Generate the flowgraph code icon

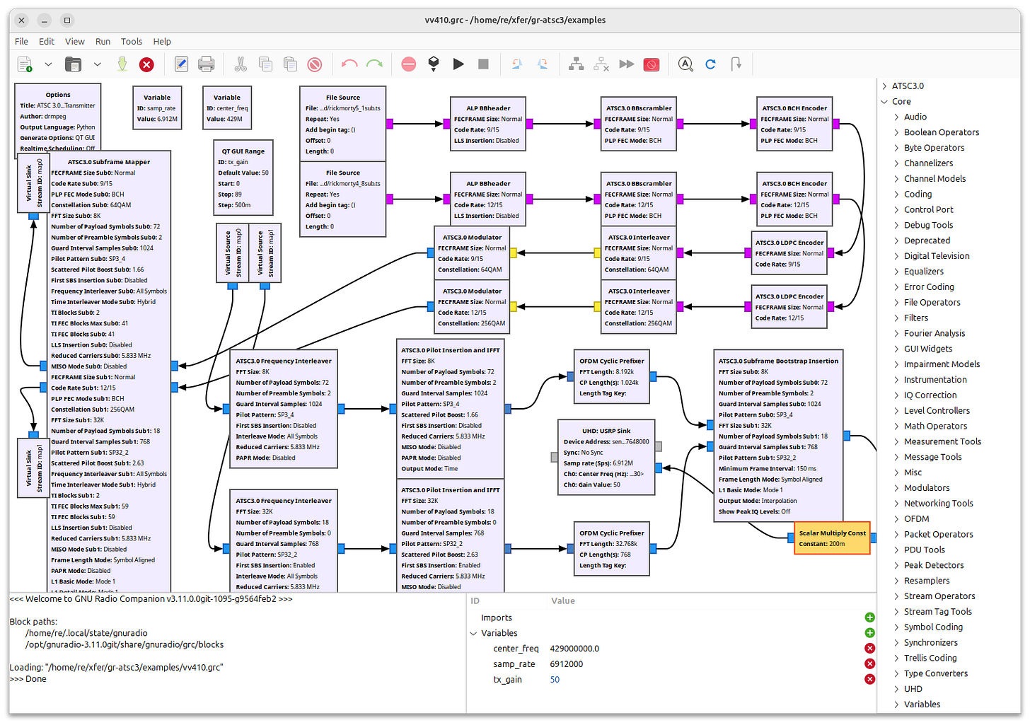click(434, 64)
